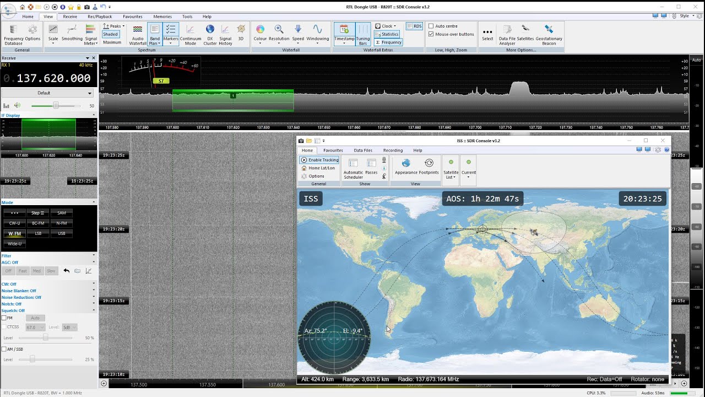Open the Geostationary Beacon tool

549,34
